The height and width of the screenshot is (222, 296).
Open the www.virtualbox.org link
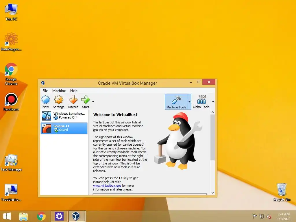click(107, 186)
